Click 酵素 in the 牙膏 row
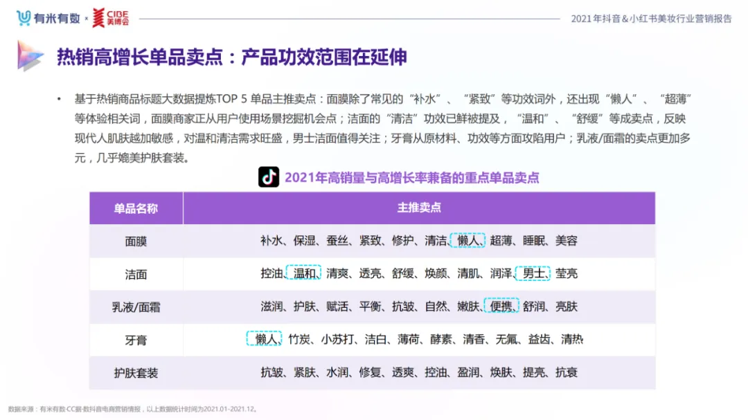The width and height of the screenshot is (748, 420). [441, 339]
